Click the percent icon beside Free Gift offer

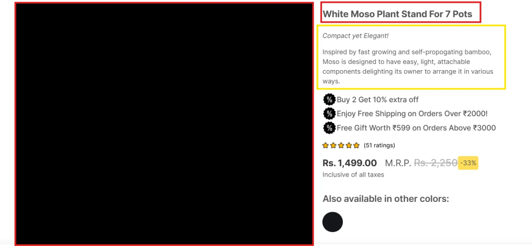[x=329, y=128]
